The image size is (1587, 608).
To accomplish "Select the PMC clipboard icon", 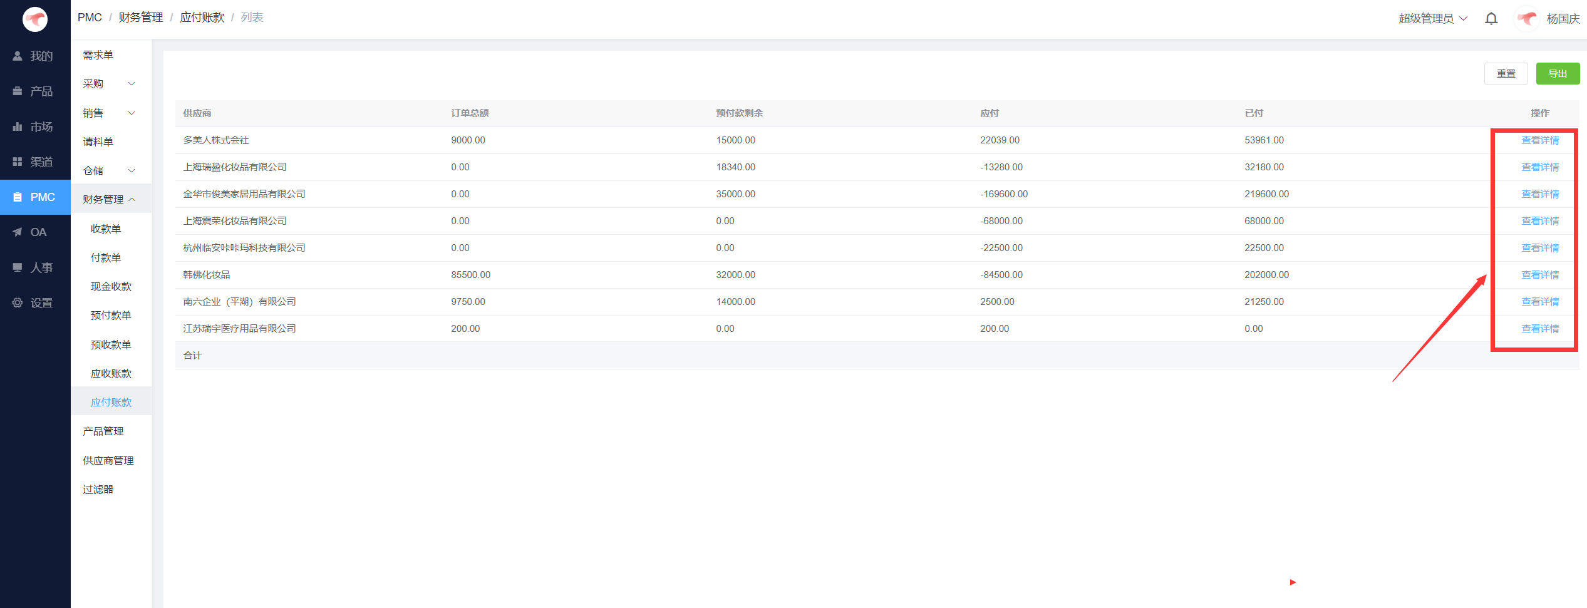I will [18, 197].
